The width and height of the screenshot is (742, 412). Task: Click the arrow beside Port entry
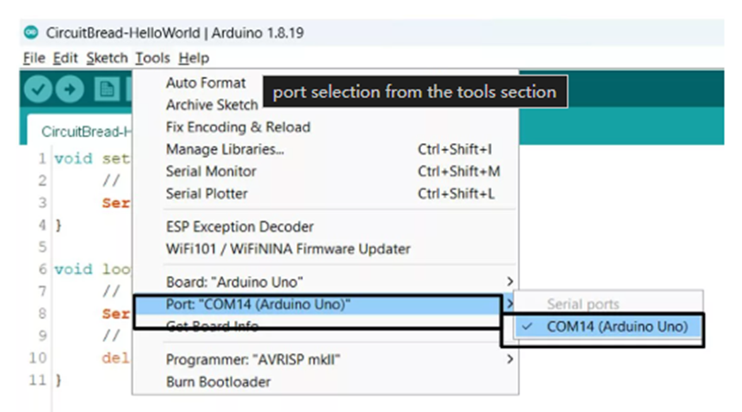(x=509, y=304)
